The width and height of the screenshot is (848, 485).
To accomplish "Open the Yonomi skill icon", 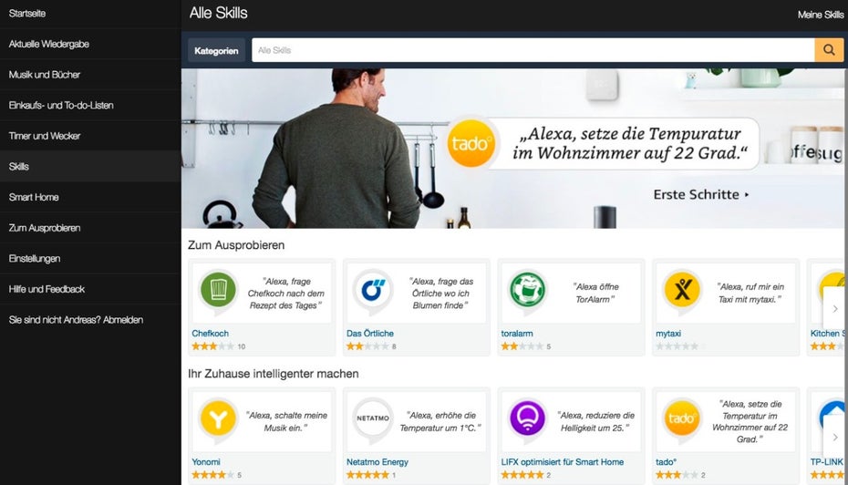I will point(218,419).
